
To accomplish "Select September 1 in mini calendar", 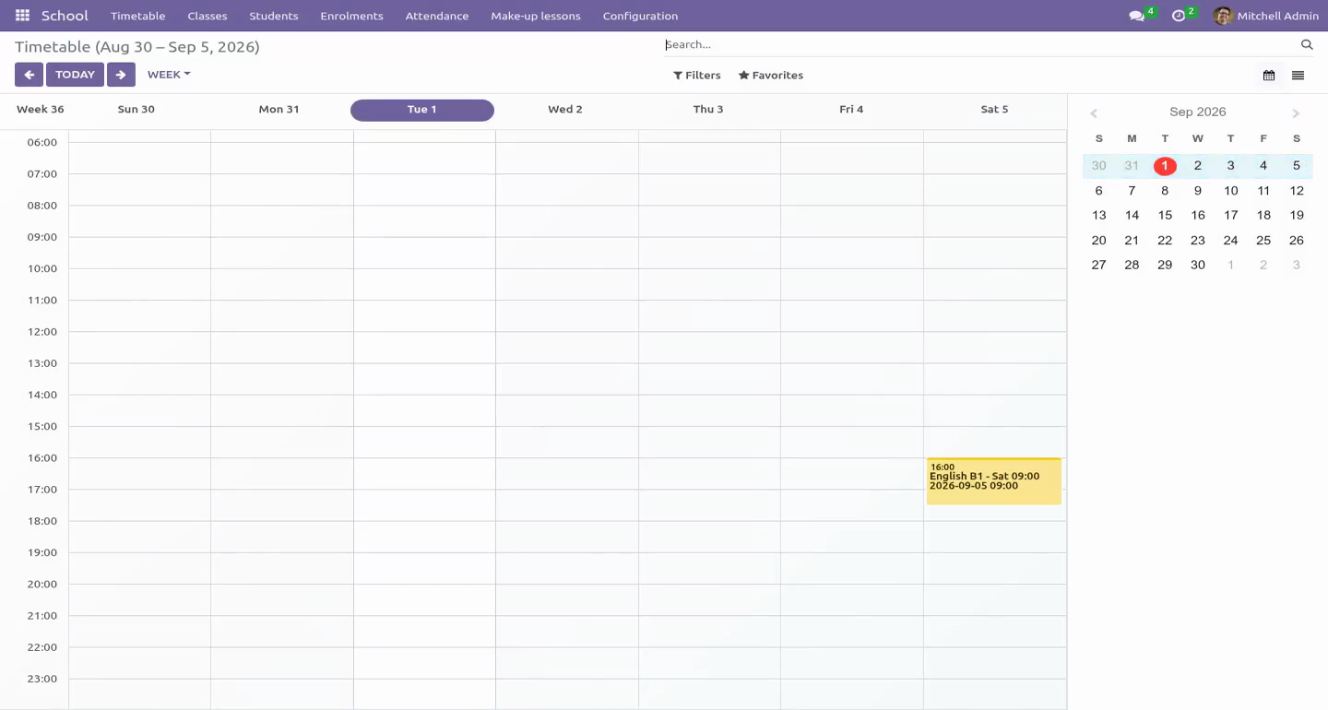I will click(1165, 166).
